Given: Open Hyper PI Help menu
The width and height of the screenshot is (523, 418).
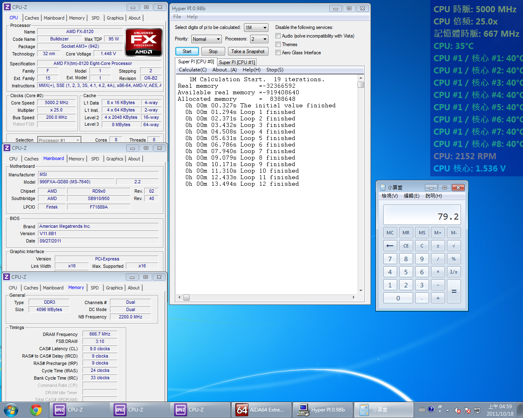Looking at the screenshot, I should coord(192,17).
